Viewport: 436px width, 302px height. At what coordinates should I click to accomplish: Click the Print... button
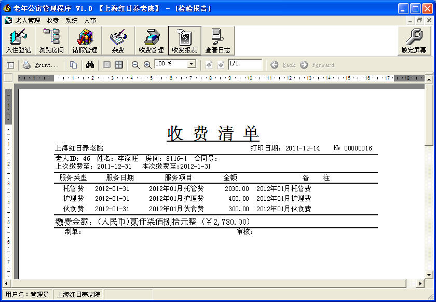click(x=41, y=65)
